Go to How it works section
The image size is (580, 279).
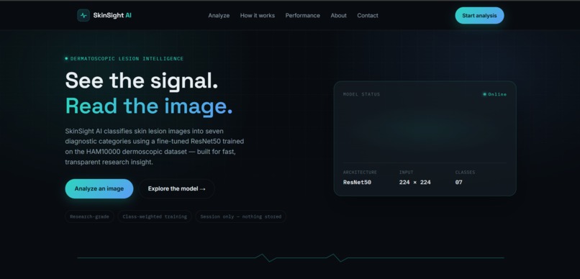(x=258, y=16)
